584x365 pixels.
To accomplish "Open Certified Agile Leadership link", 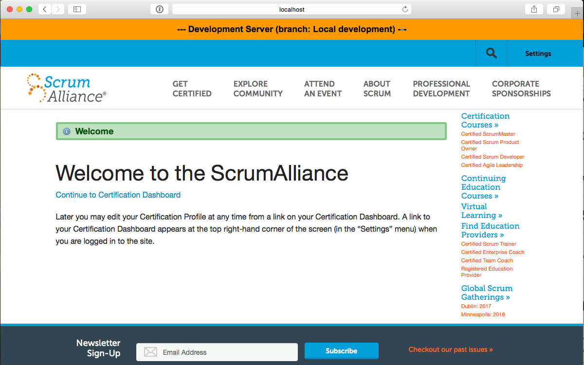I will [492, 165].
